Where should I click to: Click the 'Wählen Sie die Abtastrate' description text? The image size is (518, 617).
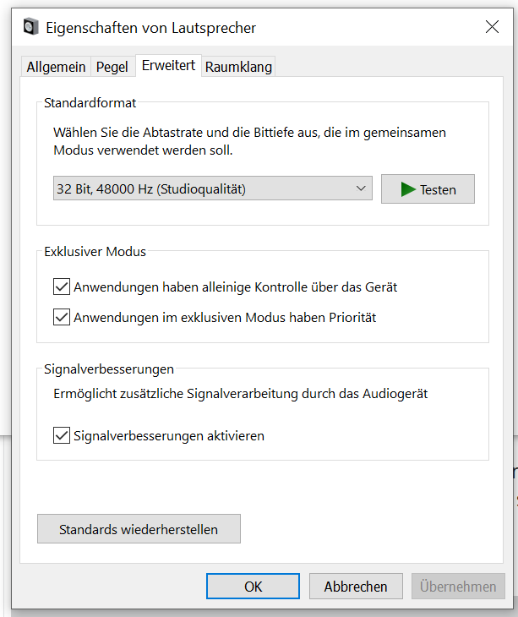click(x=250, y=141)
